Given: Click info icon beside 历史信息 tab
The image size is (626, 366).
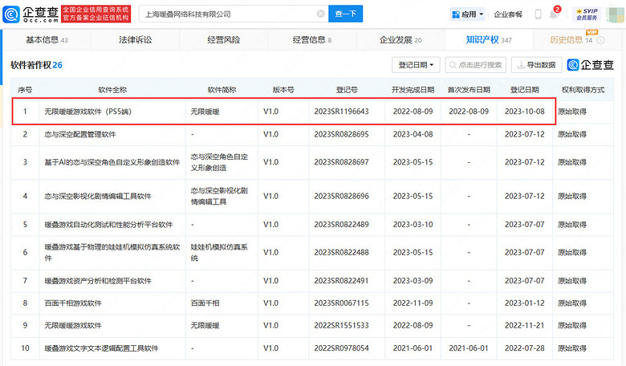Looking at the screenshot, I should (600, 39).
